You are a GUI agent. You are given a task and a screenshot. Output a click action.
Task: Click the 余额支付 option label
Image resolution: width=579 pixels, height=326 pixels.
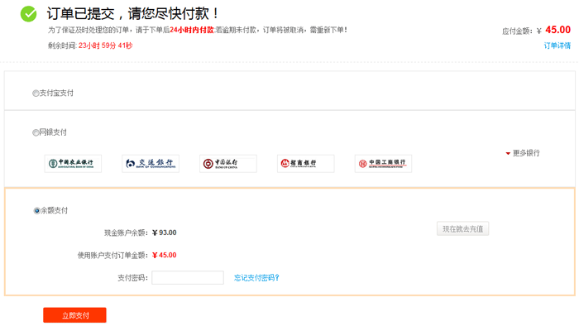click(55, 210)
